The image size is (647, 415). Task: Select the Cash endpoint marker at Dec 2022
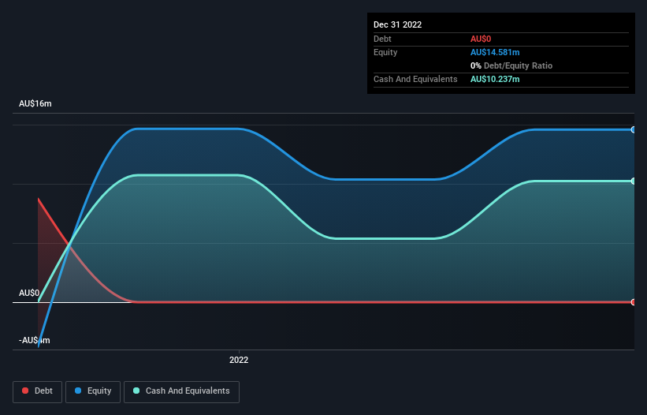(634, 181)
